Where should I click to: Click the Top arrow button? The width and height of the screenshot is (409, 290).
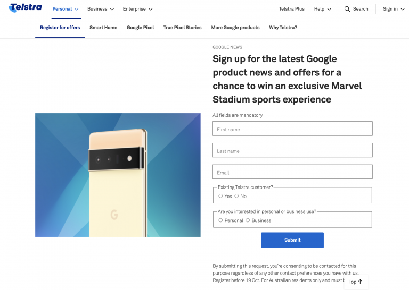(x=356, y=282)
